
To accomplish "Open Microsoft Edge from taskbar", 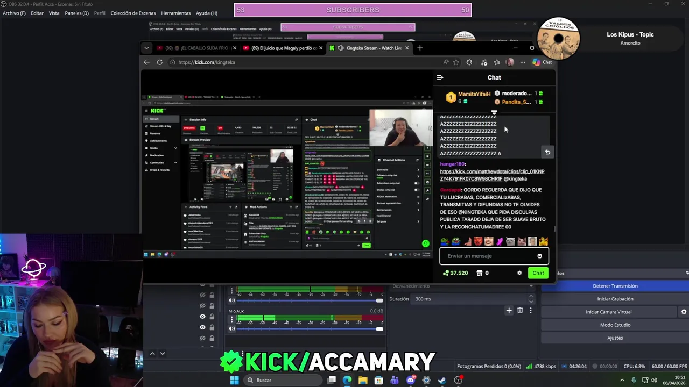I will tap(347, 380).
